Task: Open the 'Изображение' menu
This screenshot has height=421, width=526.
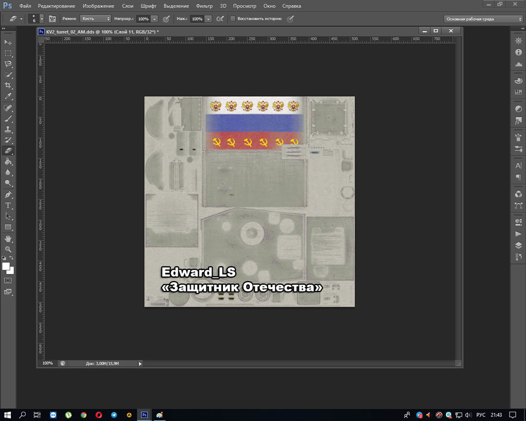Action: (x=98, y=6)
